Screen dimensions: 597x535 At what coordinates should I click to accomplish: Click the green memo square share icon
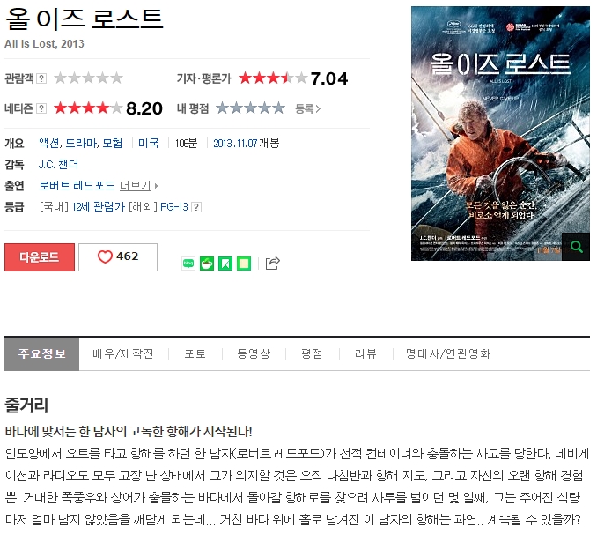point(244,264)
